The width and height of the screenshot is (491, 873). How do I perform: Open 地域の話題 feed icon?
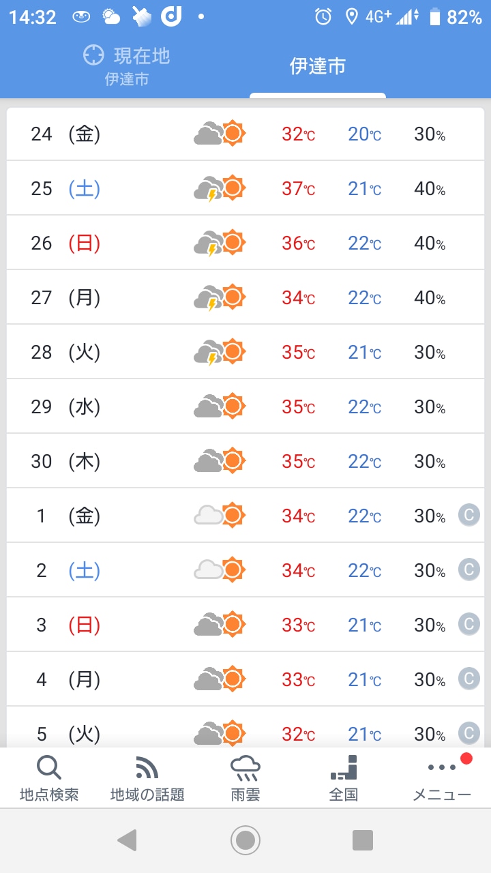[147, 778]
